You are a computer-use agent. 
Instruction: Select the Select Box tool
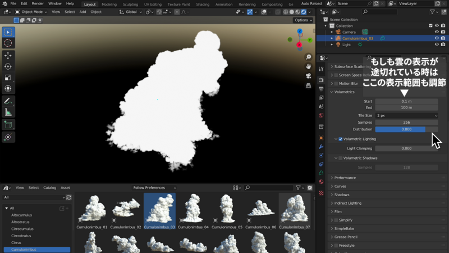tap(8, 32)
